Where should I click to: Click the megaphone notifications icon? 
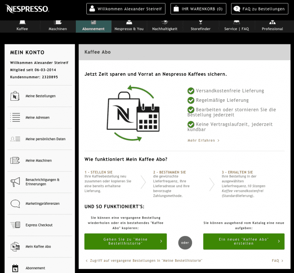[15, 182]
